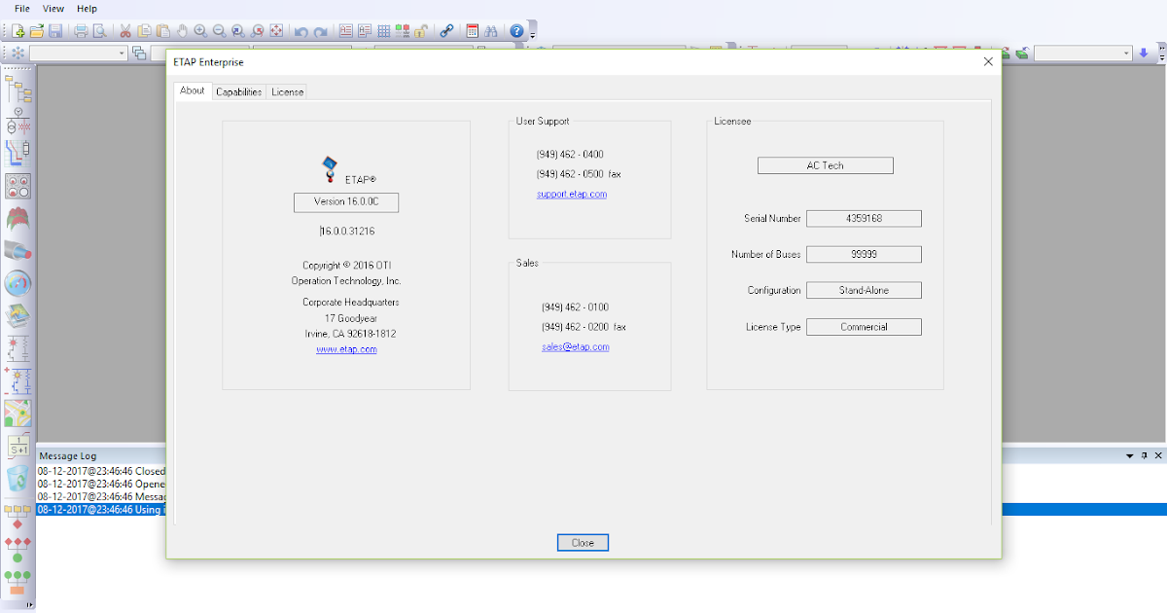Open the recycle bin dumpster sidebar icon

click(x=18, y=478)
